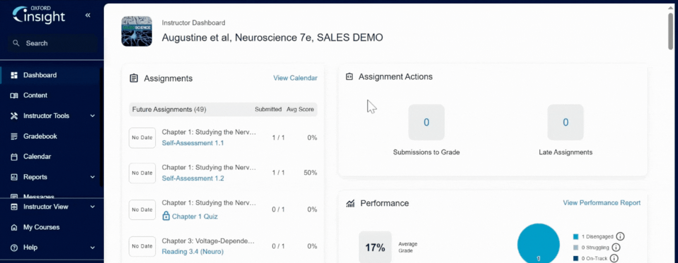Click the Struggling info icon

tap(616, 247)
